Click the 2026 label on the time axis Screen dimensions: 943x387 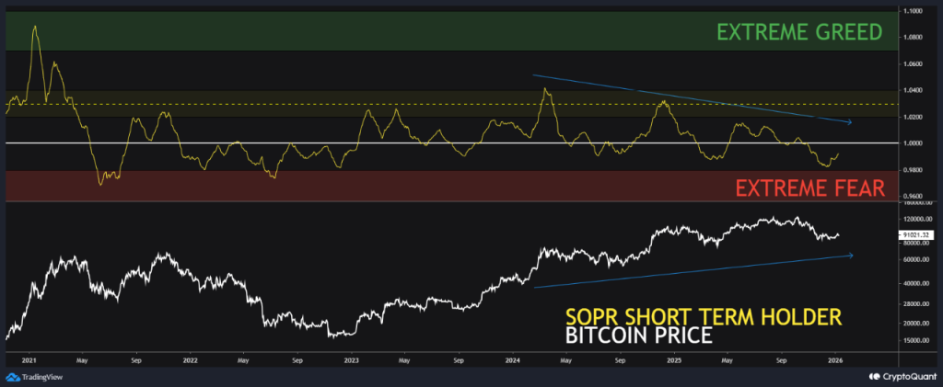click(x=837, y=360)
